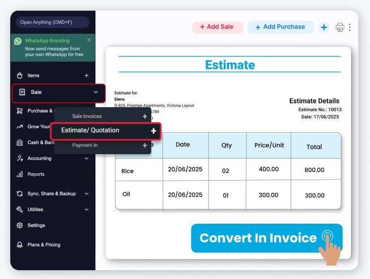Screen dimensions: 370x279
Task: Open the Purchase & Bill section
Action: (x=41, y=111)
